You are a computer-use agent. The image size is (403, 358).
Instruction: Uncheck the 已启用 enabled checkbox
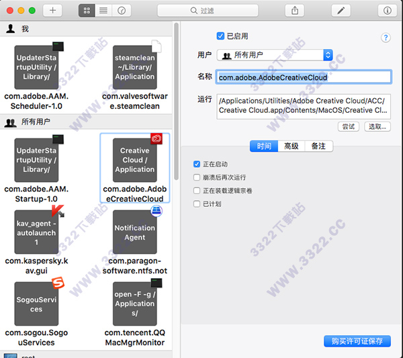[220, 36]
